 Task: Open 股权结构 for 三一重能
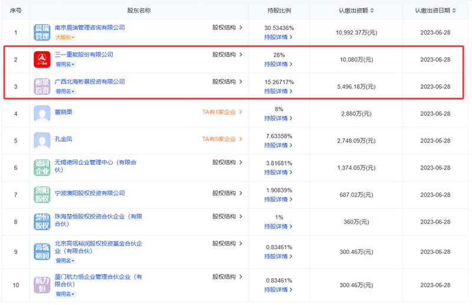click(x=227, y=55)
